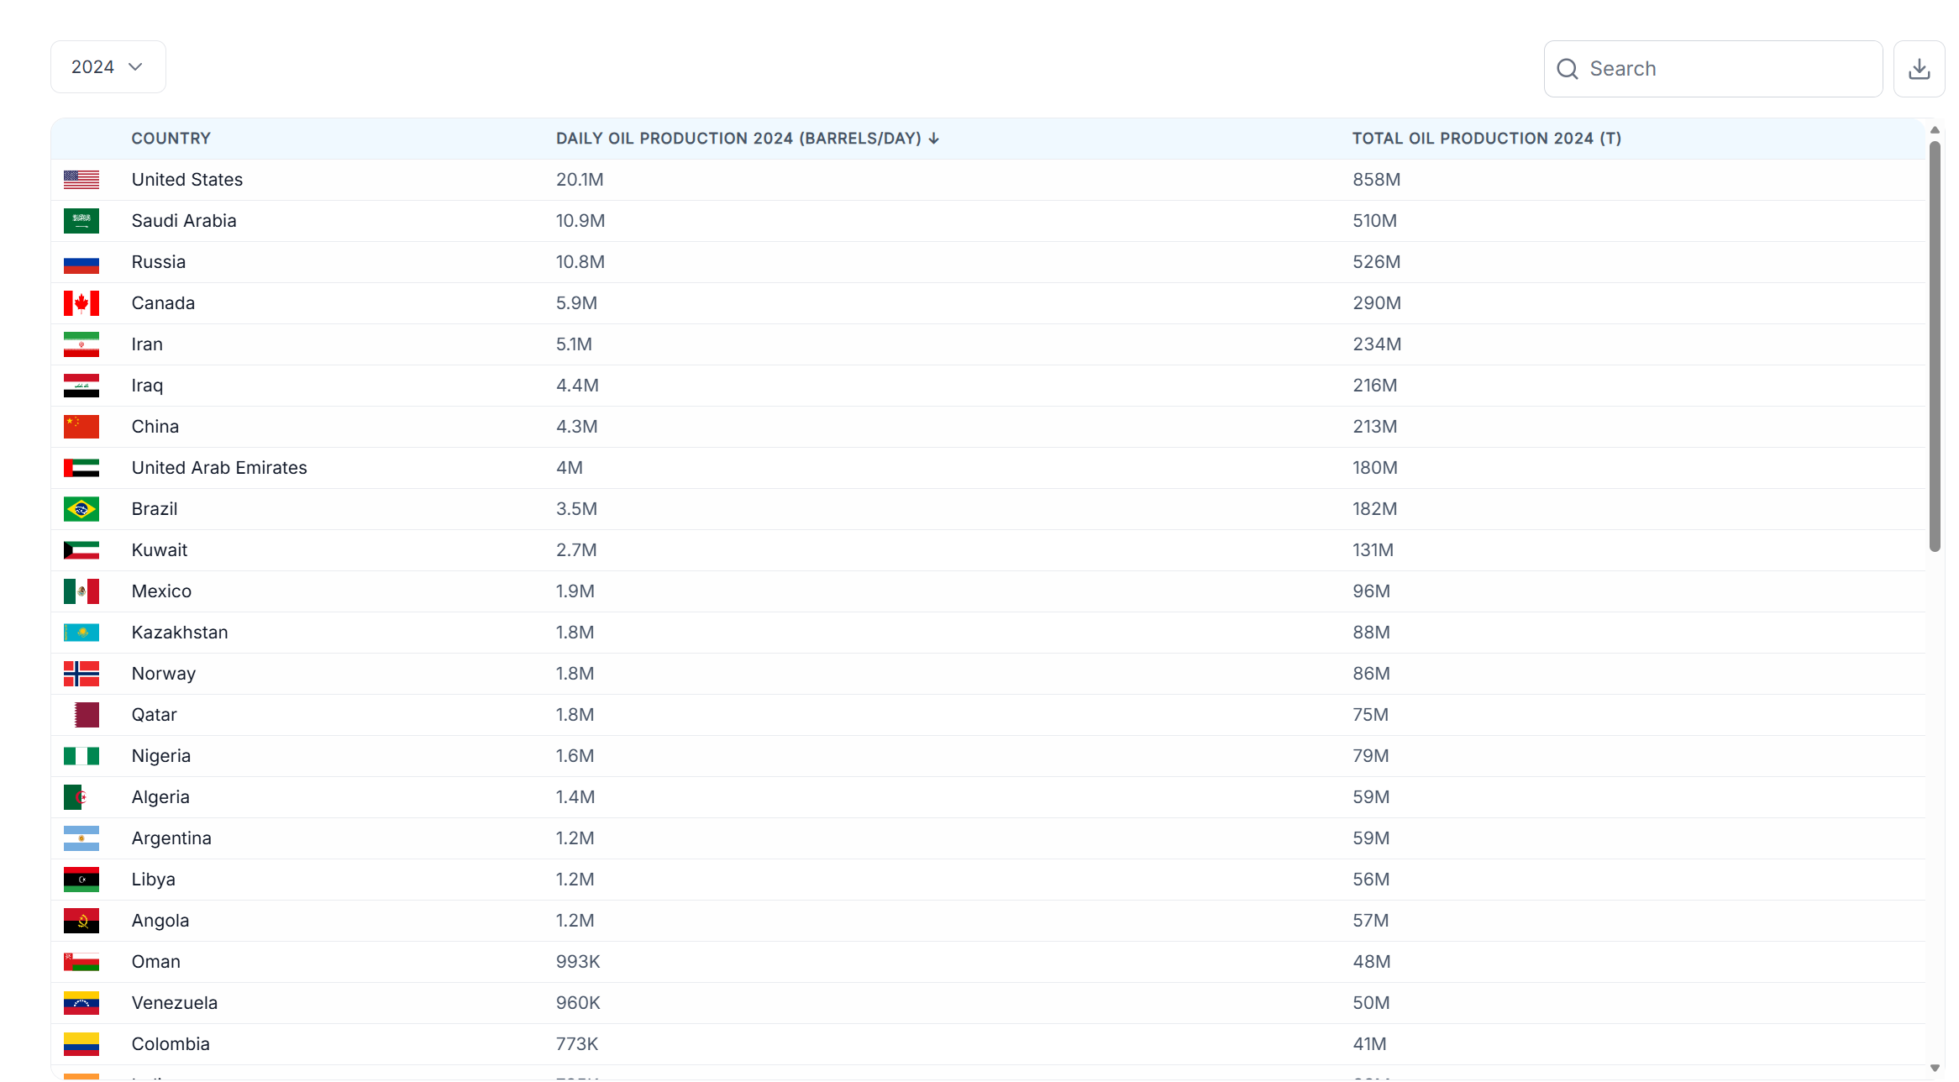1959x1082 pixels.
Task: Toggle sort arrow on Daily Oil Production
Action: tap(934, 139)
